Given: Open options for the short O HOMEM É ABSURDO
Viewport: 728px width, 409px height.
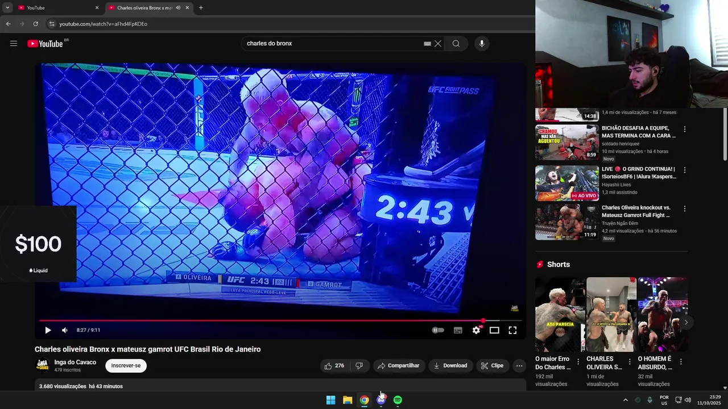Looking at the screenshot, I should point(681,362).
